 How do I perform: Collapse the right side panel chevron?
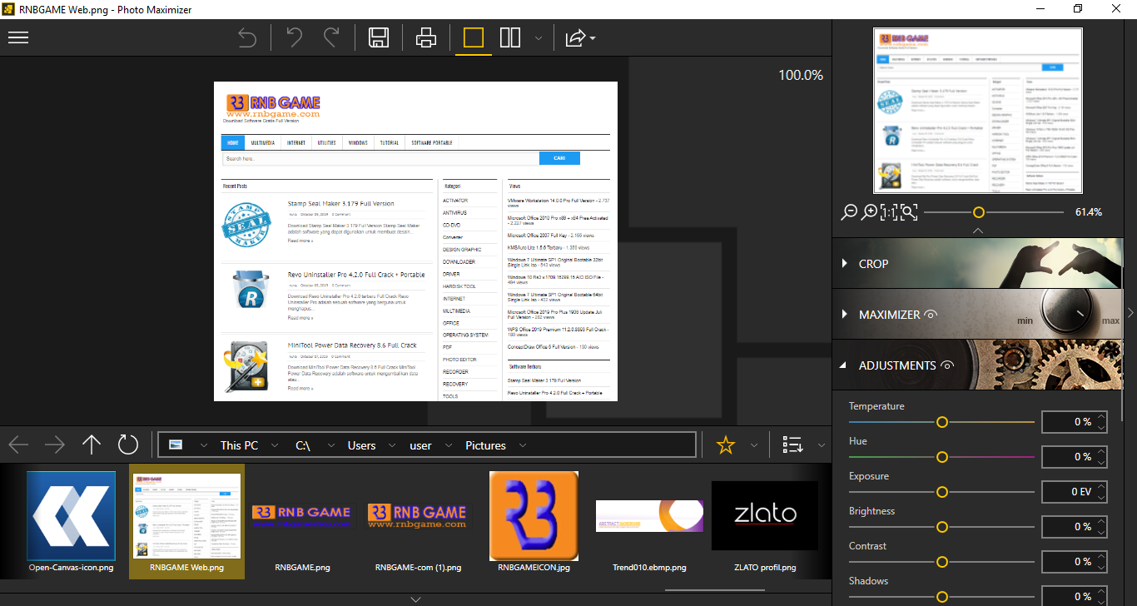coord(1130,312)
